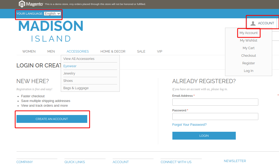Image resolution: width=279 pixels, height=166 pixels.
Task: Focus the Email Address input field
Action: (x=215, y=102)
